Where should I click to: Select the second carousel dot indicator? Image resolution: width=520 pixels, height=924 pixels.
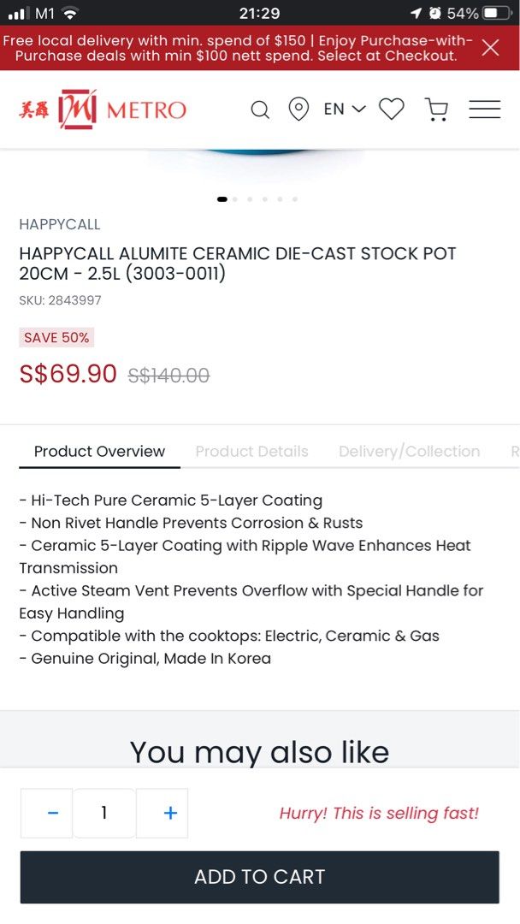[x=235, y=198]
